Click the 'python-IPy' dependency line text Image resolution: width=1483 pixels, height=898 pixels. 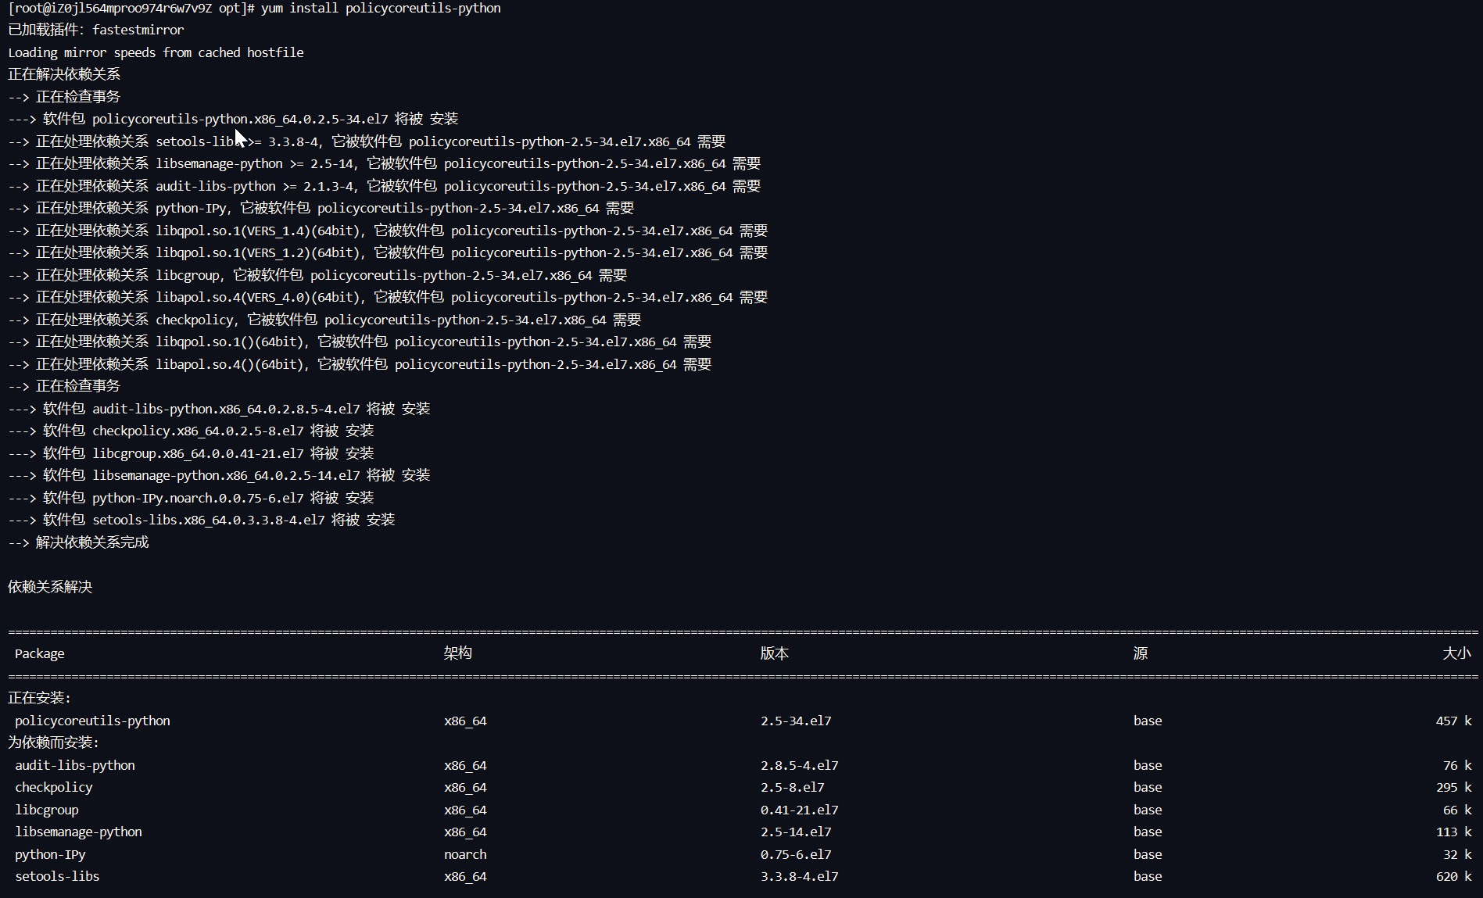192,208
